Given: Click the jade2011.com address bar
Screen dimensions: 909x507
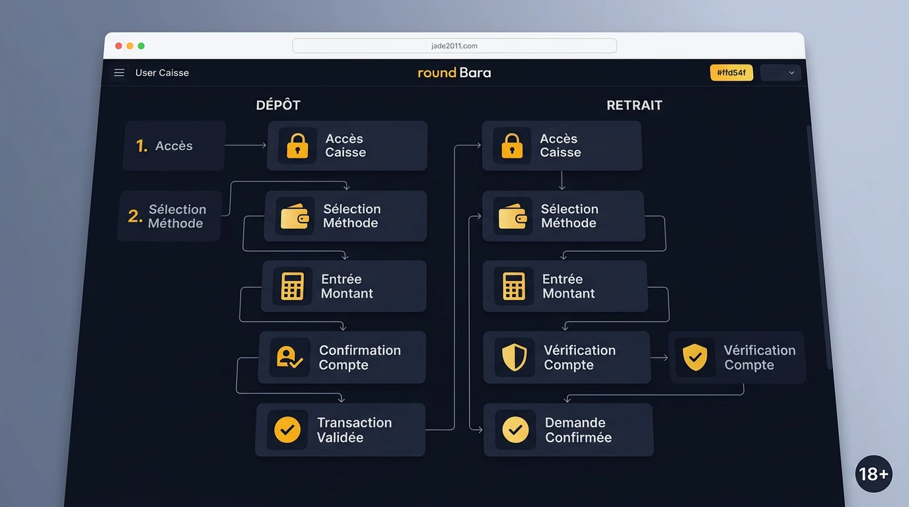Looking at the screenshot, I should (x=454, y=46).
